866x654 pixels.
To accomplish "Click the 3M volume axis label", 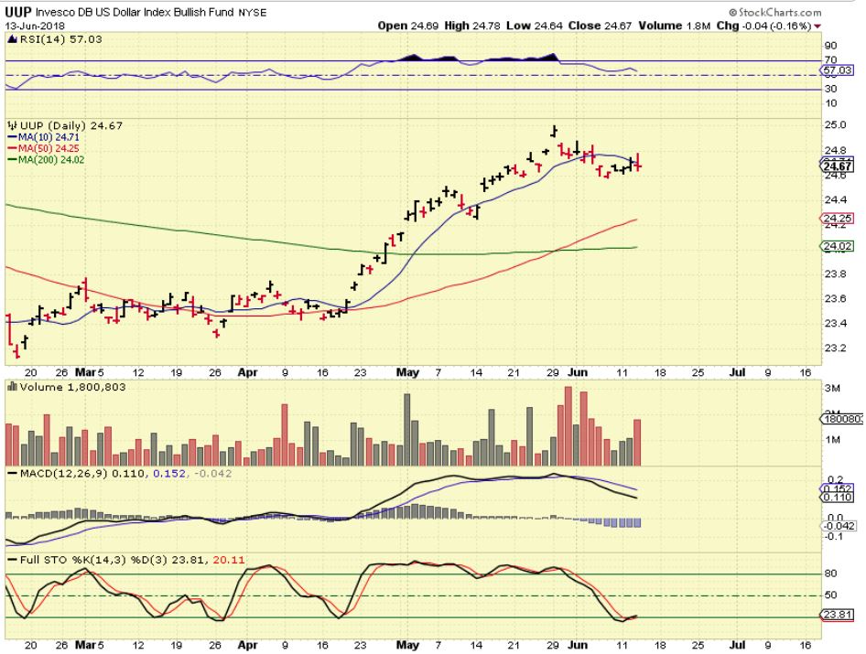I will [832, 389].
